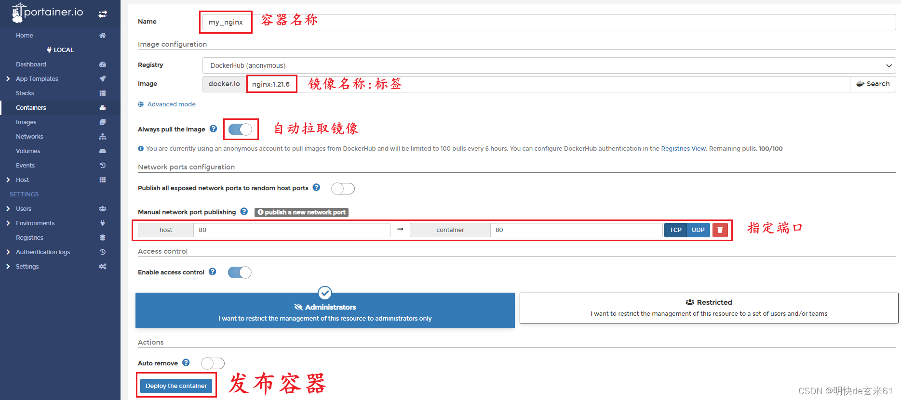Viewport: 901px width, 400px height.
Task: Click the Dashboard gauge icon
Action: (x=103, y=64)
